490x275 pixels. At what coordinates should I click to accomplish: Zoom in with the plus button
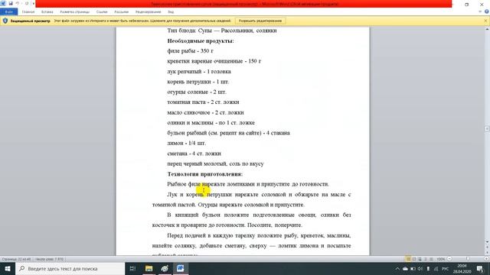click(x=487, y=259)
